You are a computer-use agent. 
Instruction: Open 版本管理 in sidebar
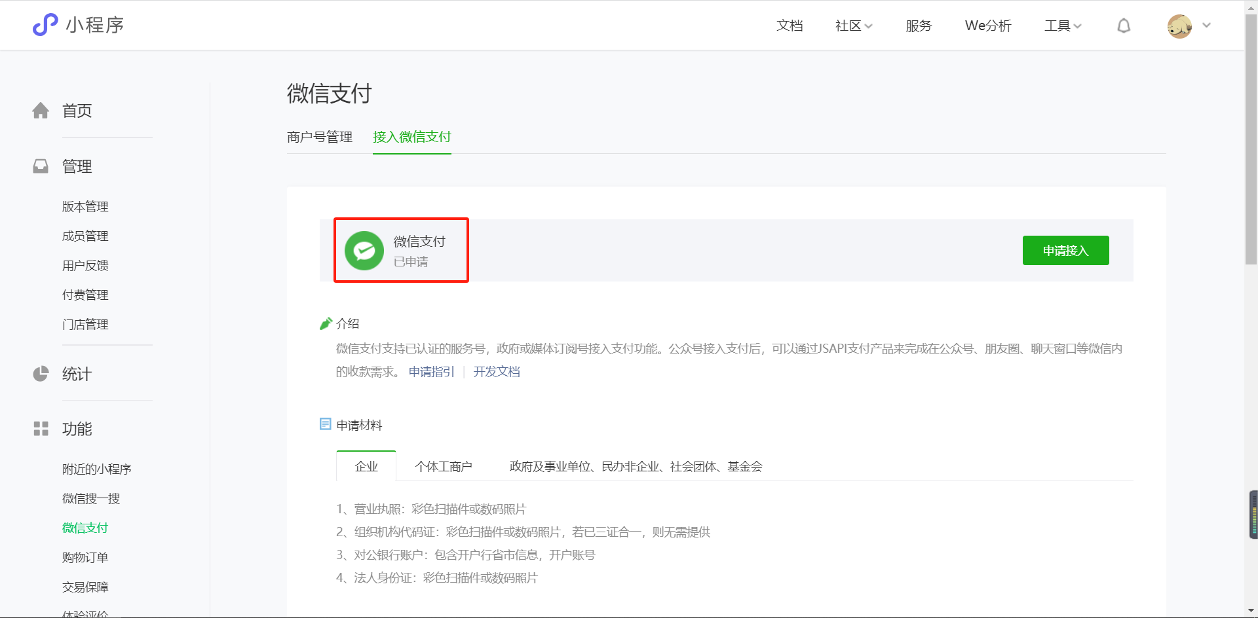tap(85, 206)
